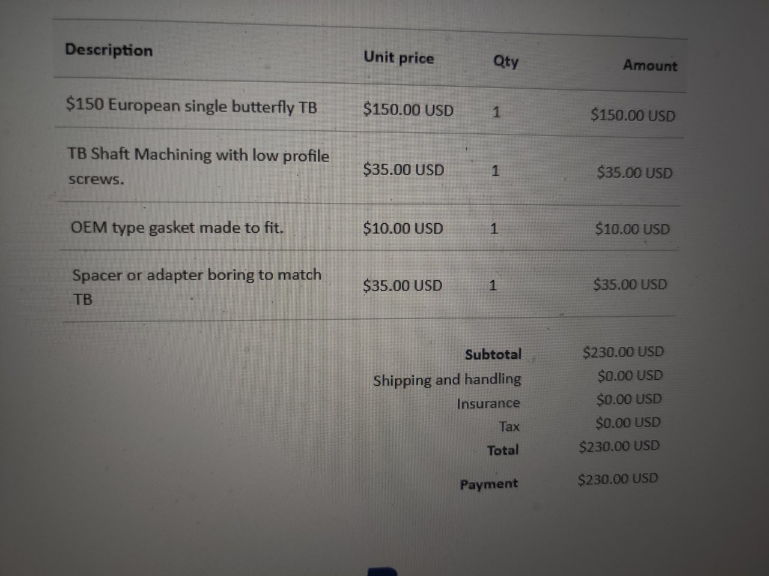Select the Spacer or adapter boring item
The width and height of the screenshot is (769, 576).
[x=196, y=286]
